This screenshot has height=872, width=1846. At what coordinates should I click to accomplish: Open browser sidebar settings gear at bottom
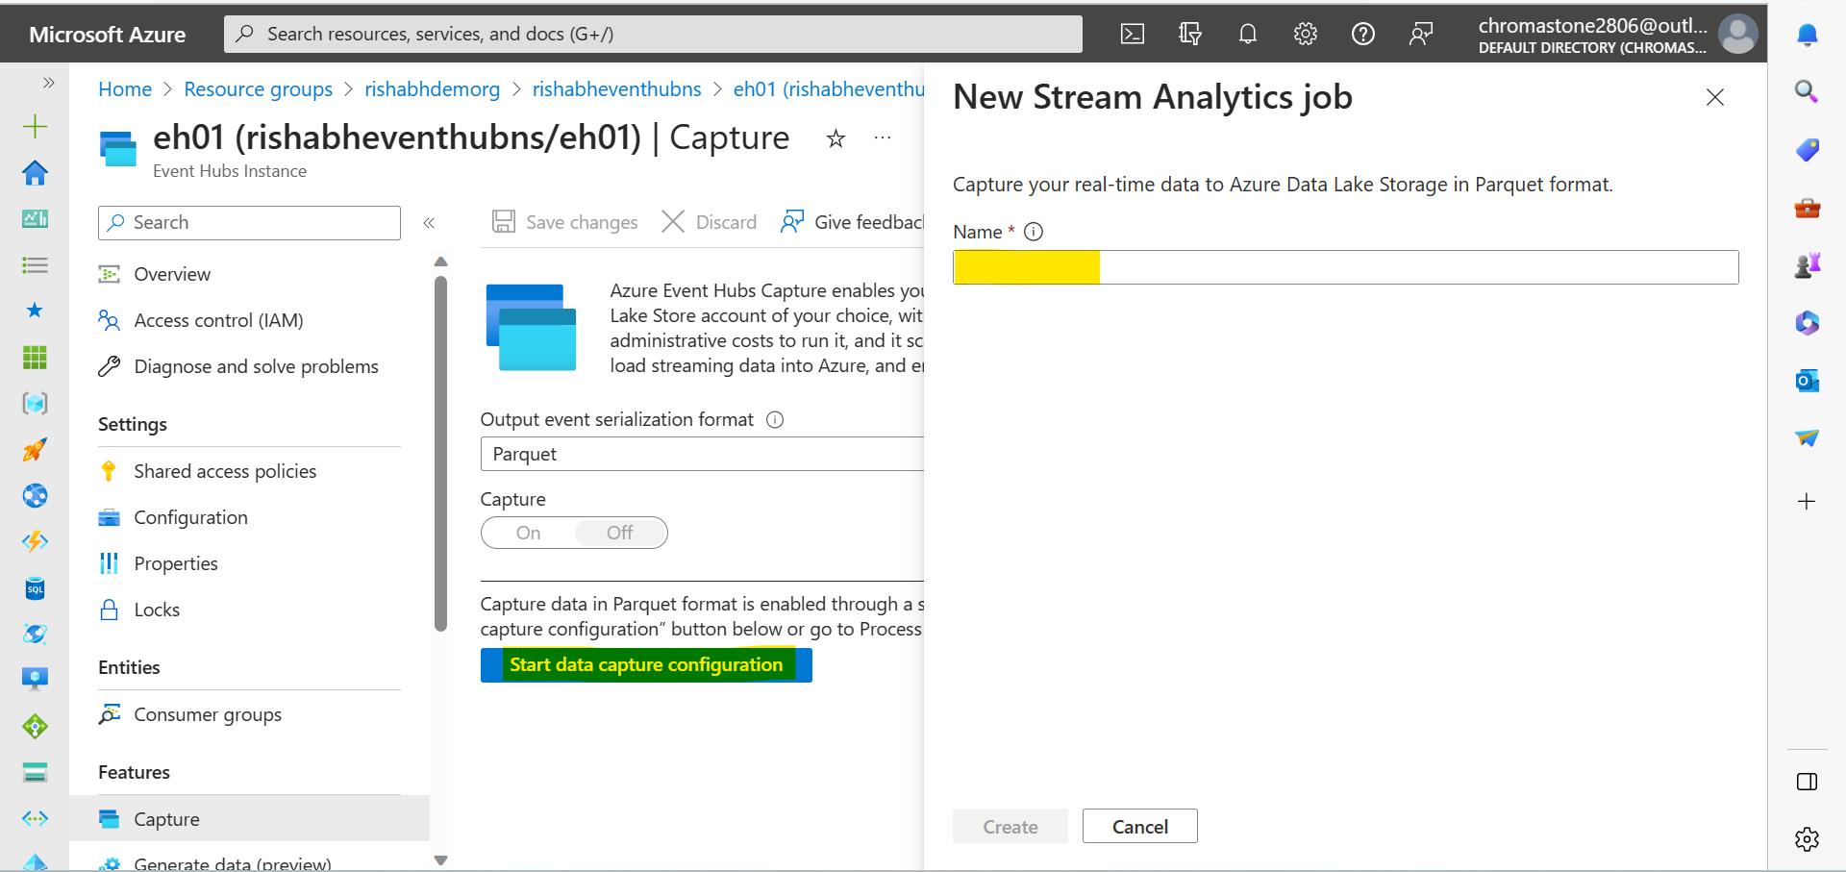point(1808,839)
